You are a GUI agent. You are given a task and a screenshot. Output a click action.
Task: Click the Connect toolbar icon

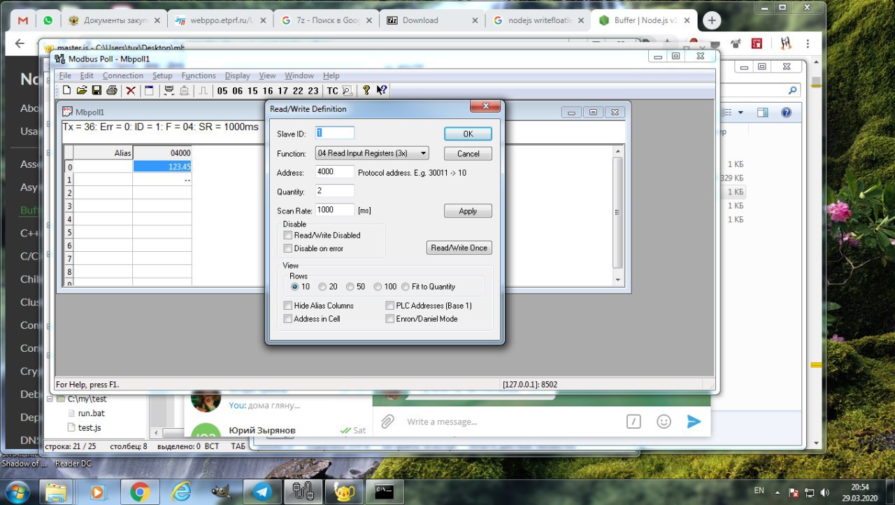click(169, 90)
